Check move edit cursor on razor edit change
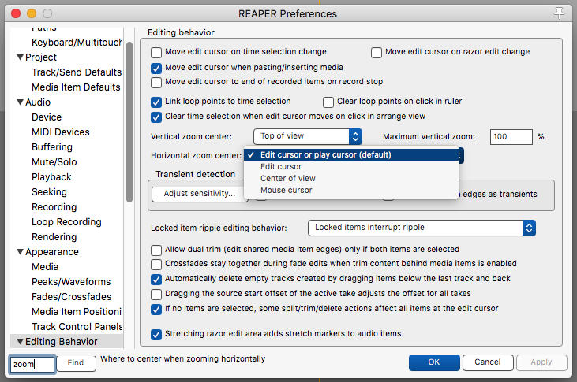The width and height of the screenshot is (577, 382). (377, 52)
